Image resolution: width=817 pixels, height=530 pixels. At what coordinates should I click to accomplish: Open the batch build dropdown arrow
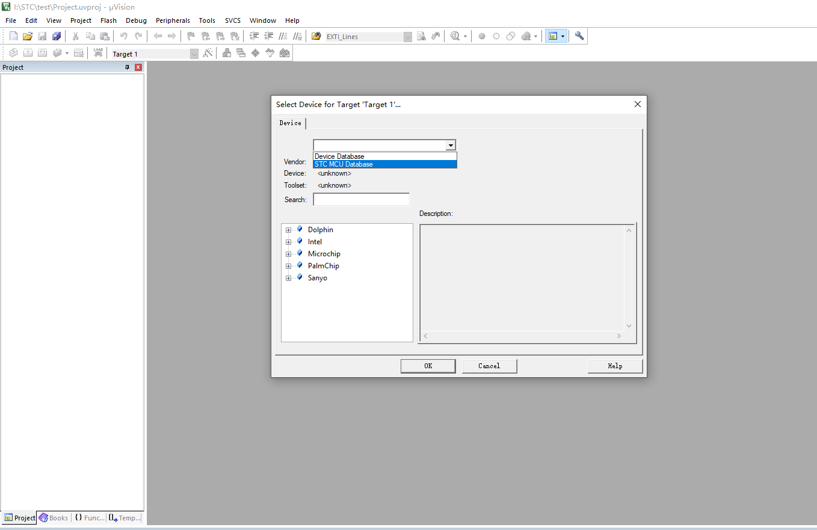coord(67,53)
